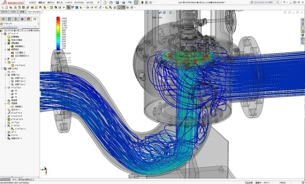
Task: Open the ツール(T) menu
Action: 69,3
